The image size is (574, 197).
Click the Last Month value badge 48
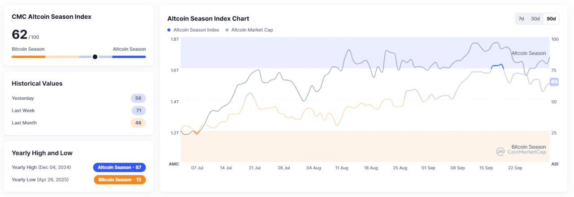pos(138,123)
